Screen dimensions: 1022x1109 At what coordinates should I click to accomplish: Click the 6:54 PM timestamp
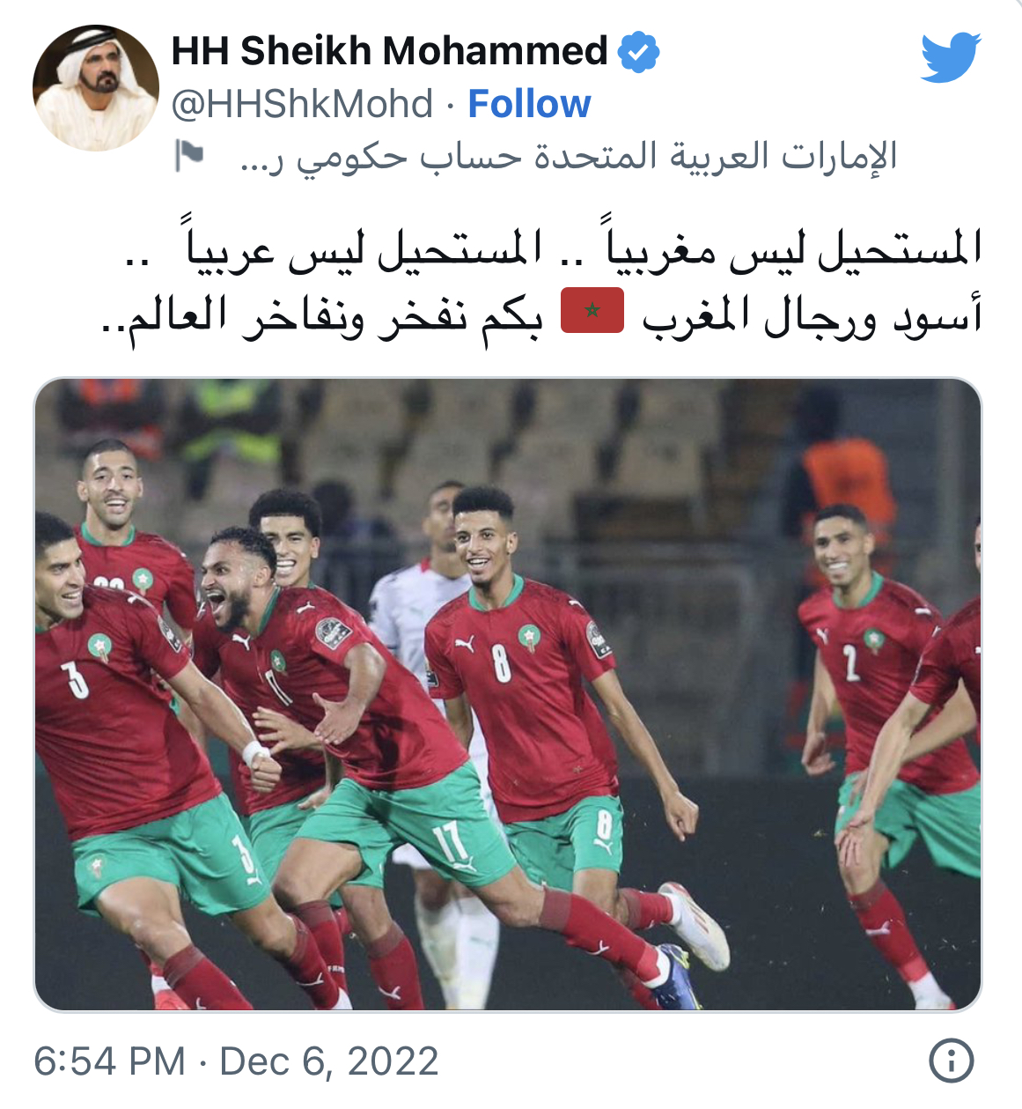109,1061
